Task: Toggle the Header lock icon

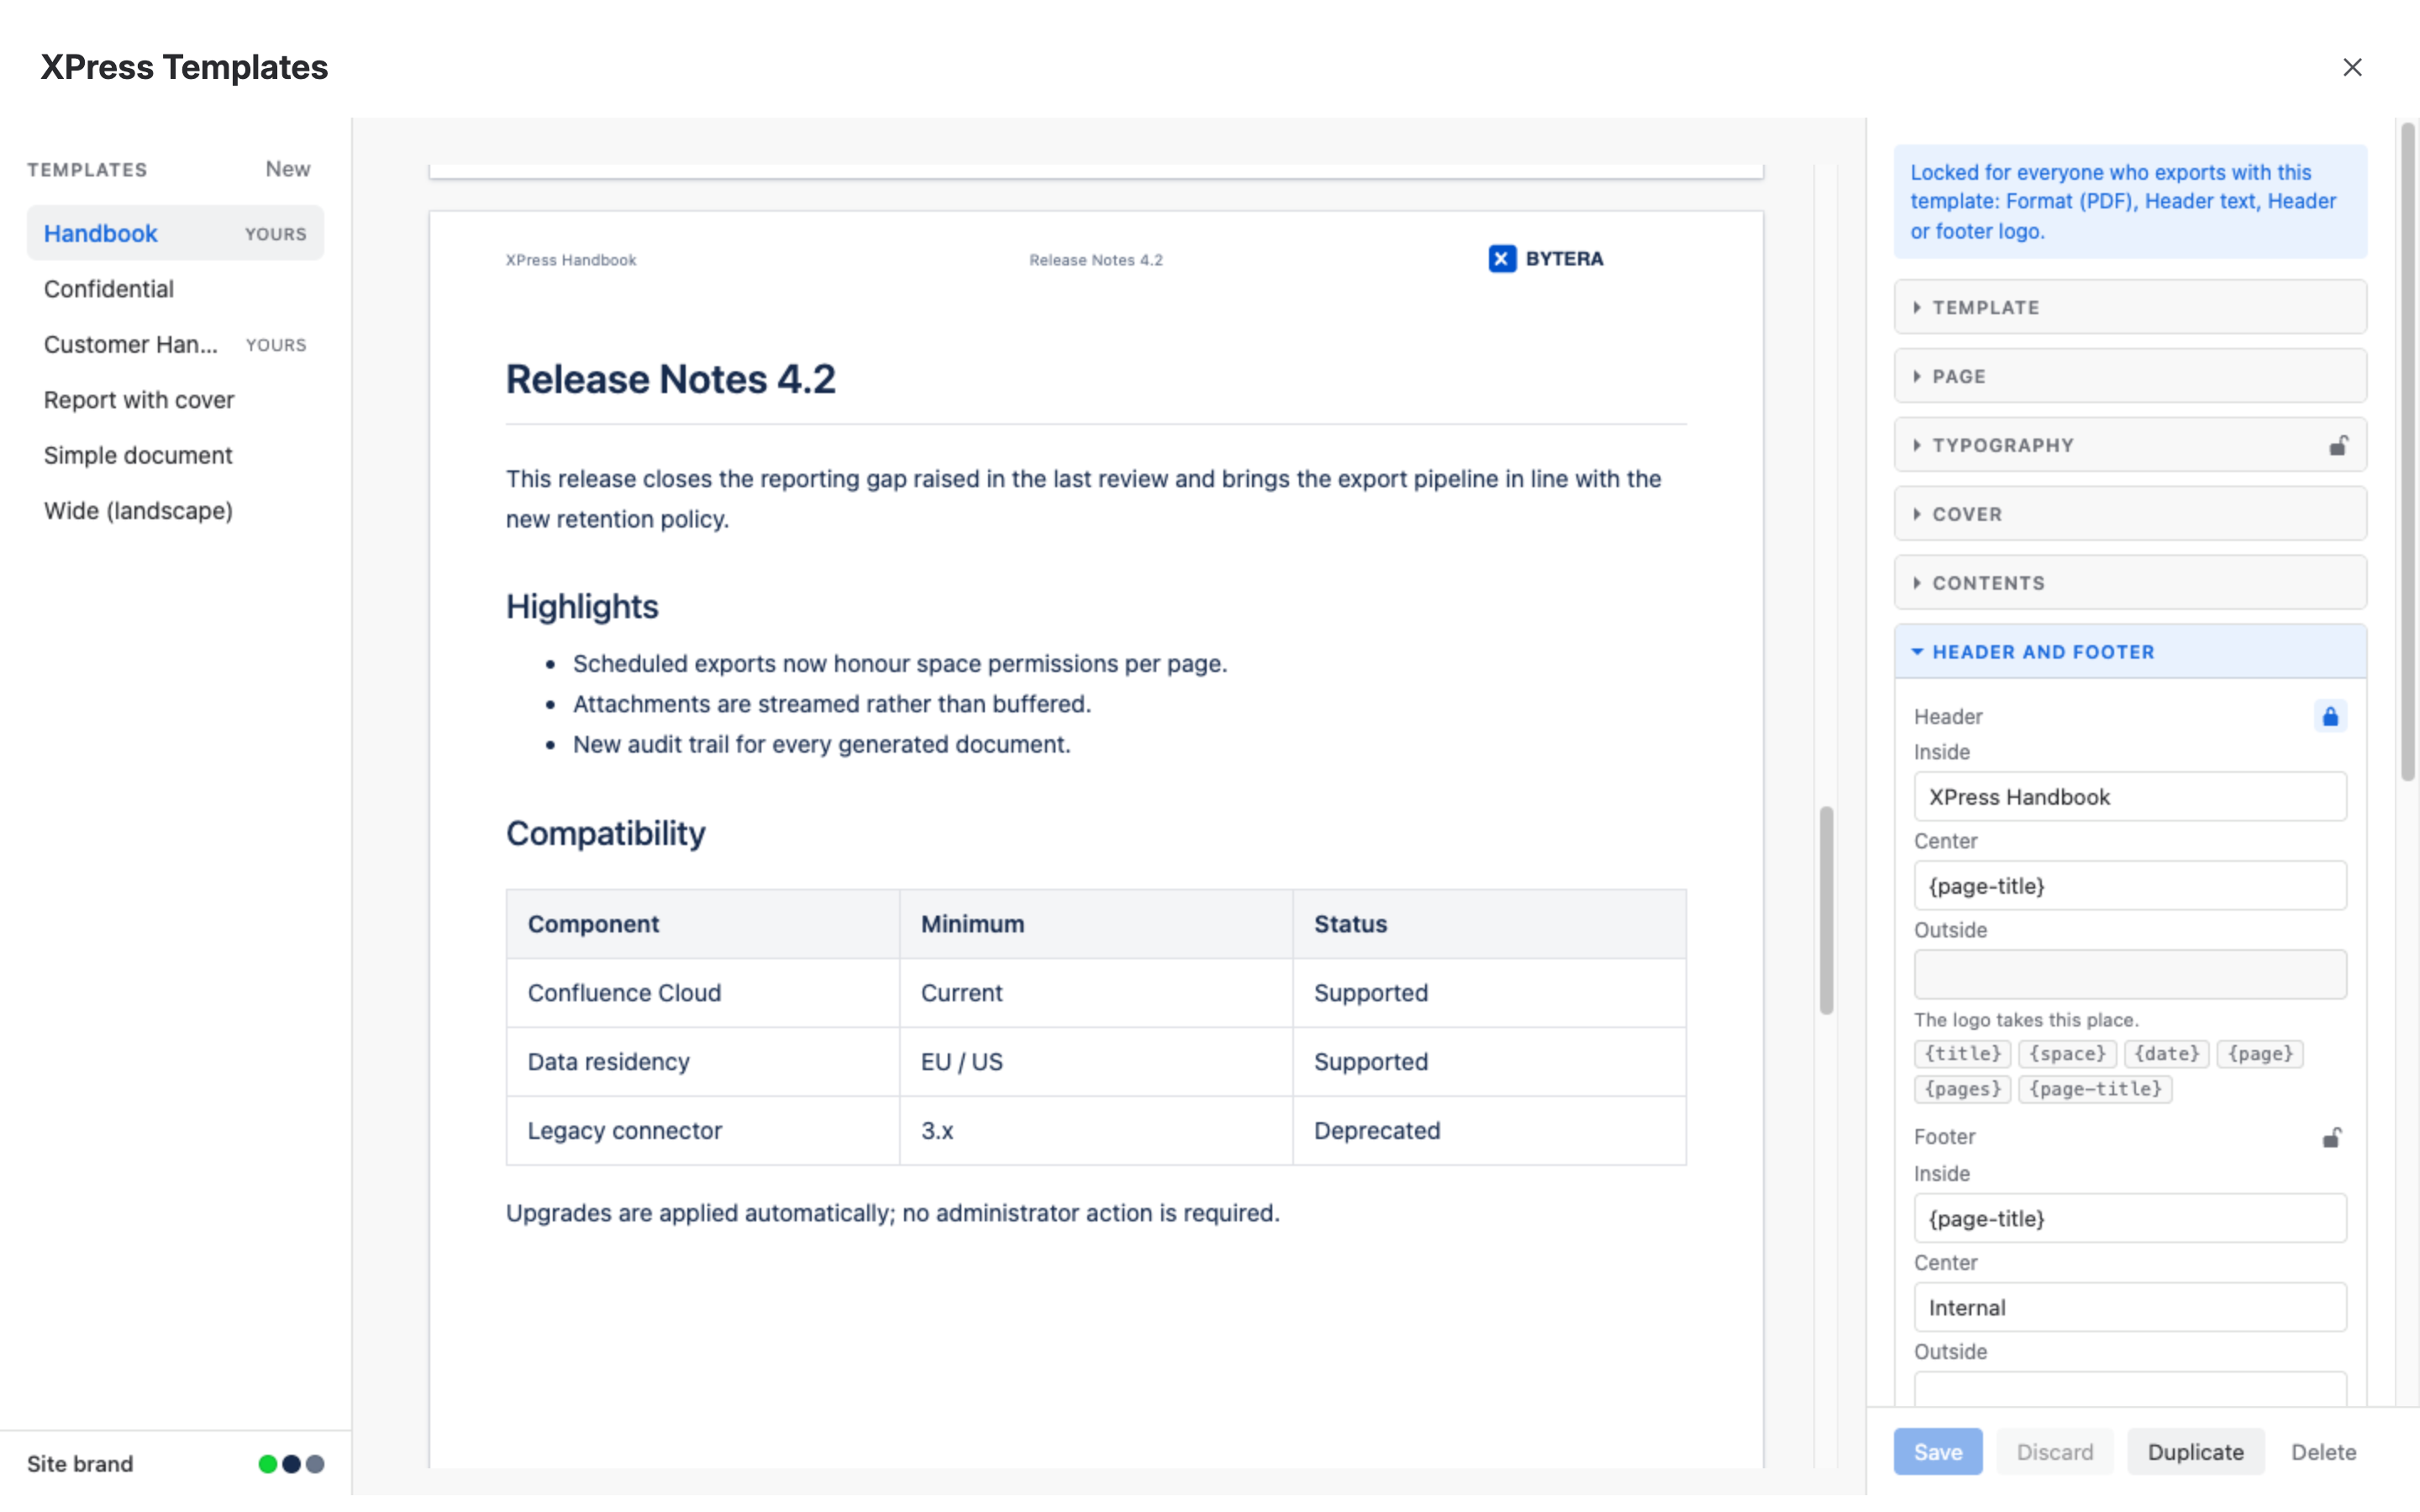Action: tap(2330, 716)
